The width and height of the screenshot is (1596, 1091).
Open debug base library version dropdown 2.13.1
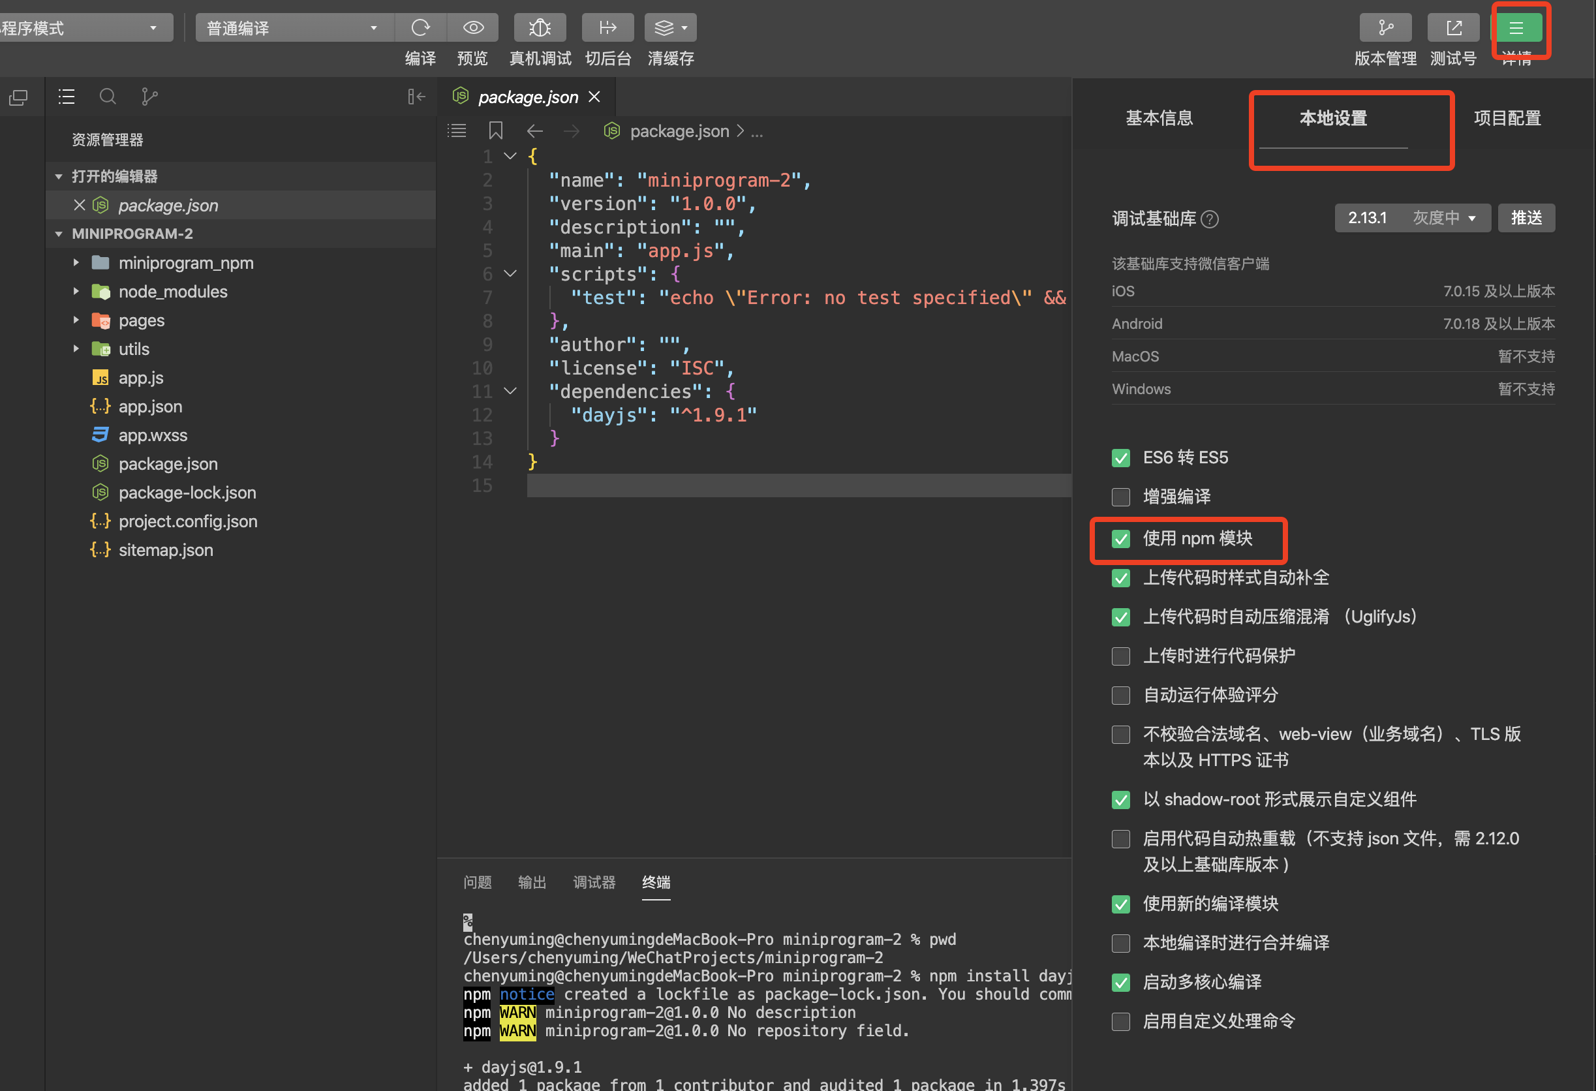1412,219
